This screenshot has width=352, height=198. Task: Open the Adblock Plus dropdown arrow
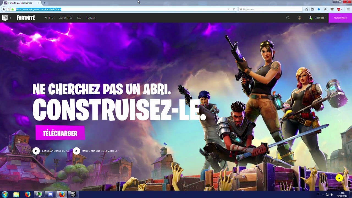point(342,9)
